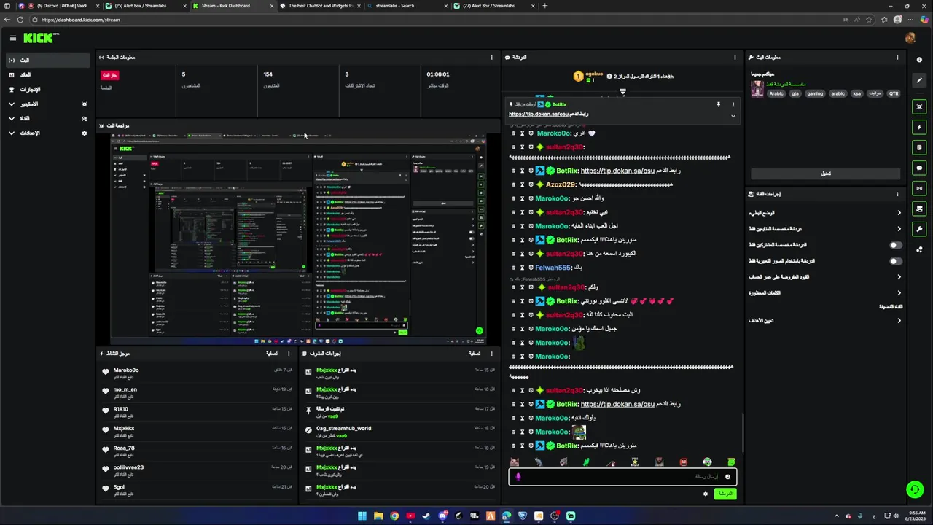Open the Kick hamburger menu
Image resolution: width=933 pixels, height=525 pixels.
[x=12, y=38]
